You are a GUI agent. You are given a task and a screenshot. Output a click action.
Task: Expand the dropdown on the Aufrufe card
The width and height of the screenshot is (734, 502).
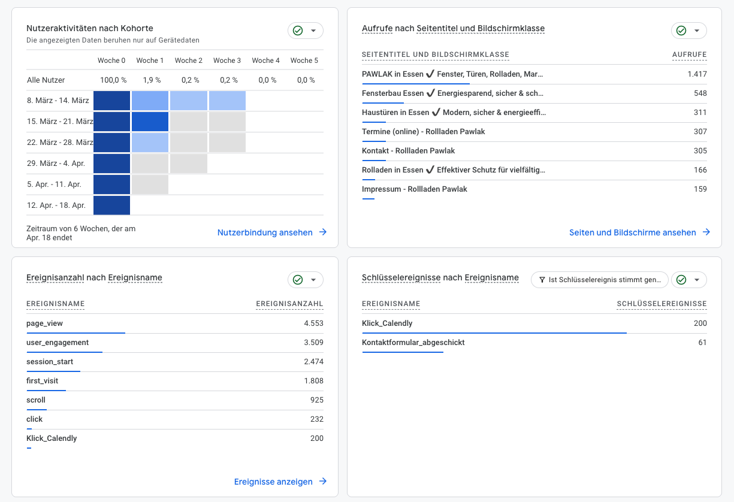tap(697, 29)
